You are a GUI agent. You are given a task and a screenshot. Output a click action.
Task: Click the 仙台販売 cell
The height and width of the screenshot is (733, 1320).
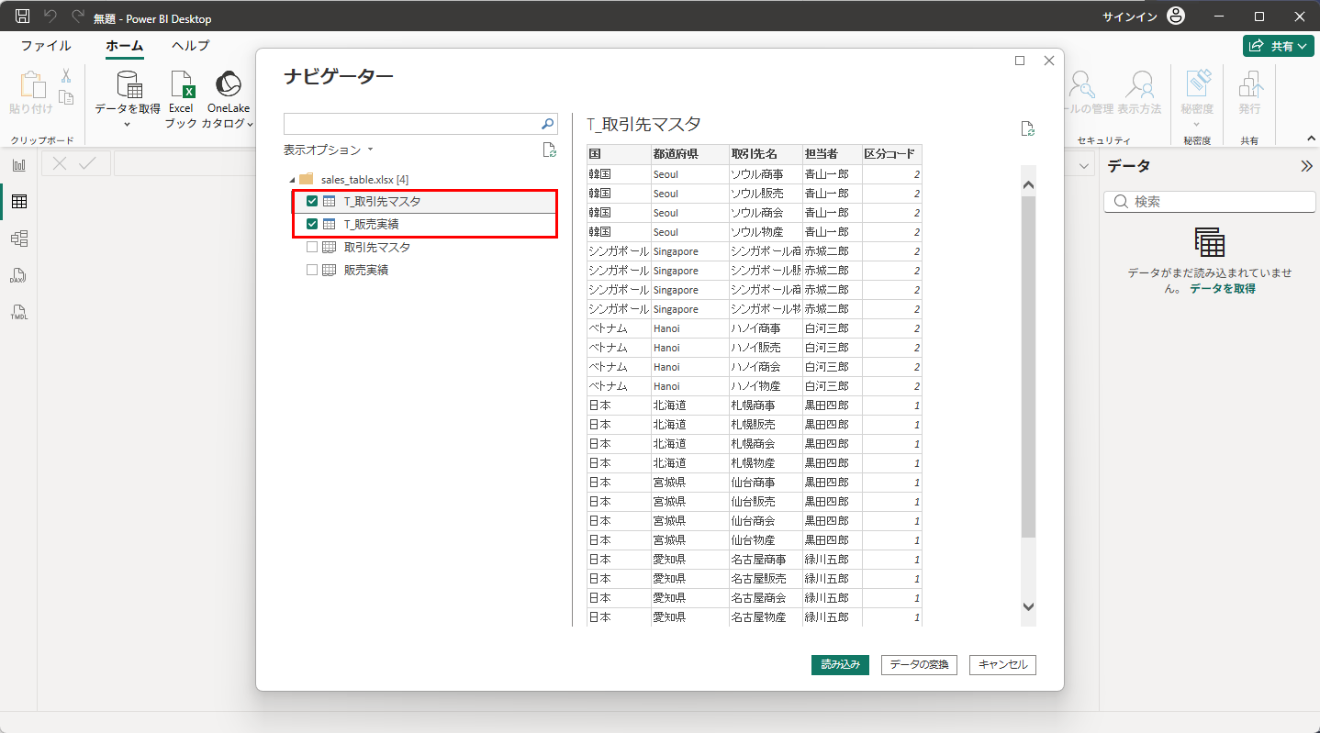click(x=766, y=502)
